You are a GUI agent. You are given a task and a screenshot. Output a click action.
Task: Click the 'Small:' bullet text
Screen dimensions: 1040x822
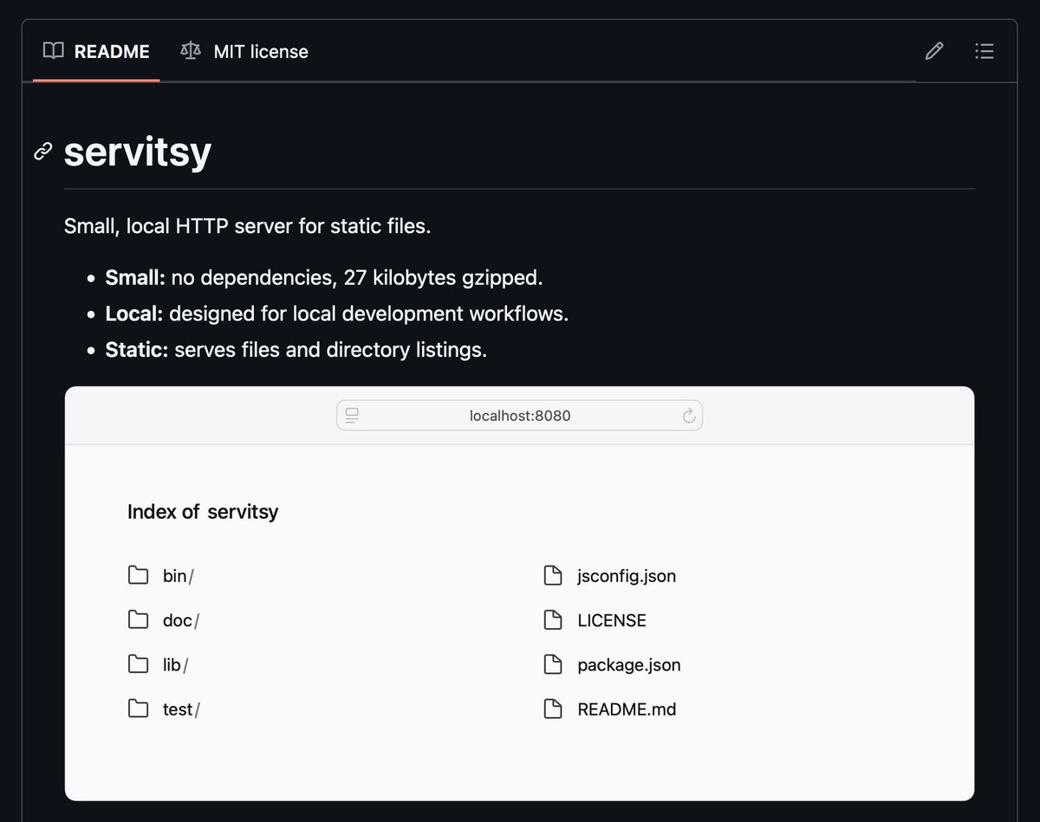click(x=135, y=278)
